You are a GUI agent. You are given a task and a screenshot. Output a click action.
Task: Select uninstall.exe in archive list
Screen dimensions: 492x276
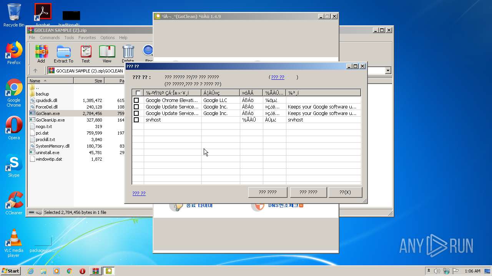tap(48, 153)
